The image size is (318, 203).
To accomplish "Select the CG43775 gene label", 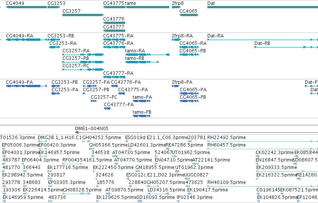I will (114, 3).
